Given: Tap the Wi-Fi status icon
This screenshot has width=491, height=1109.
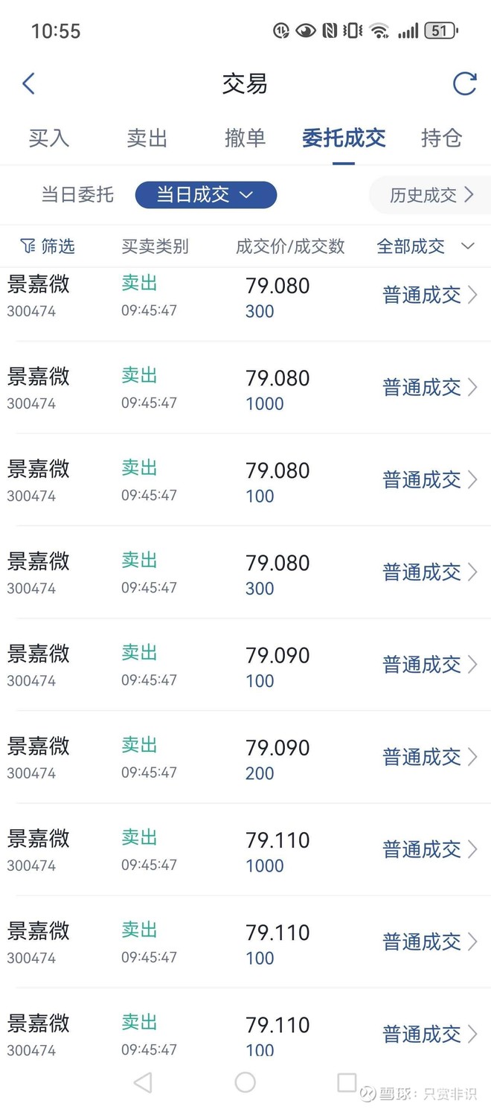Looking at the screenshot, I should [x=379, y=31].
